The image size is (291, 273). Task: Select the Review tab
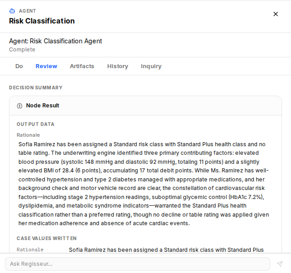click(x=46, y=66)
